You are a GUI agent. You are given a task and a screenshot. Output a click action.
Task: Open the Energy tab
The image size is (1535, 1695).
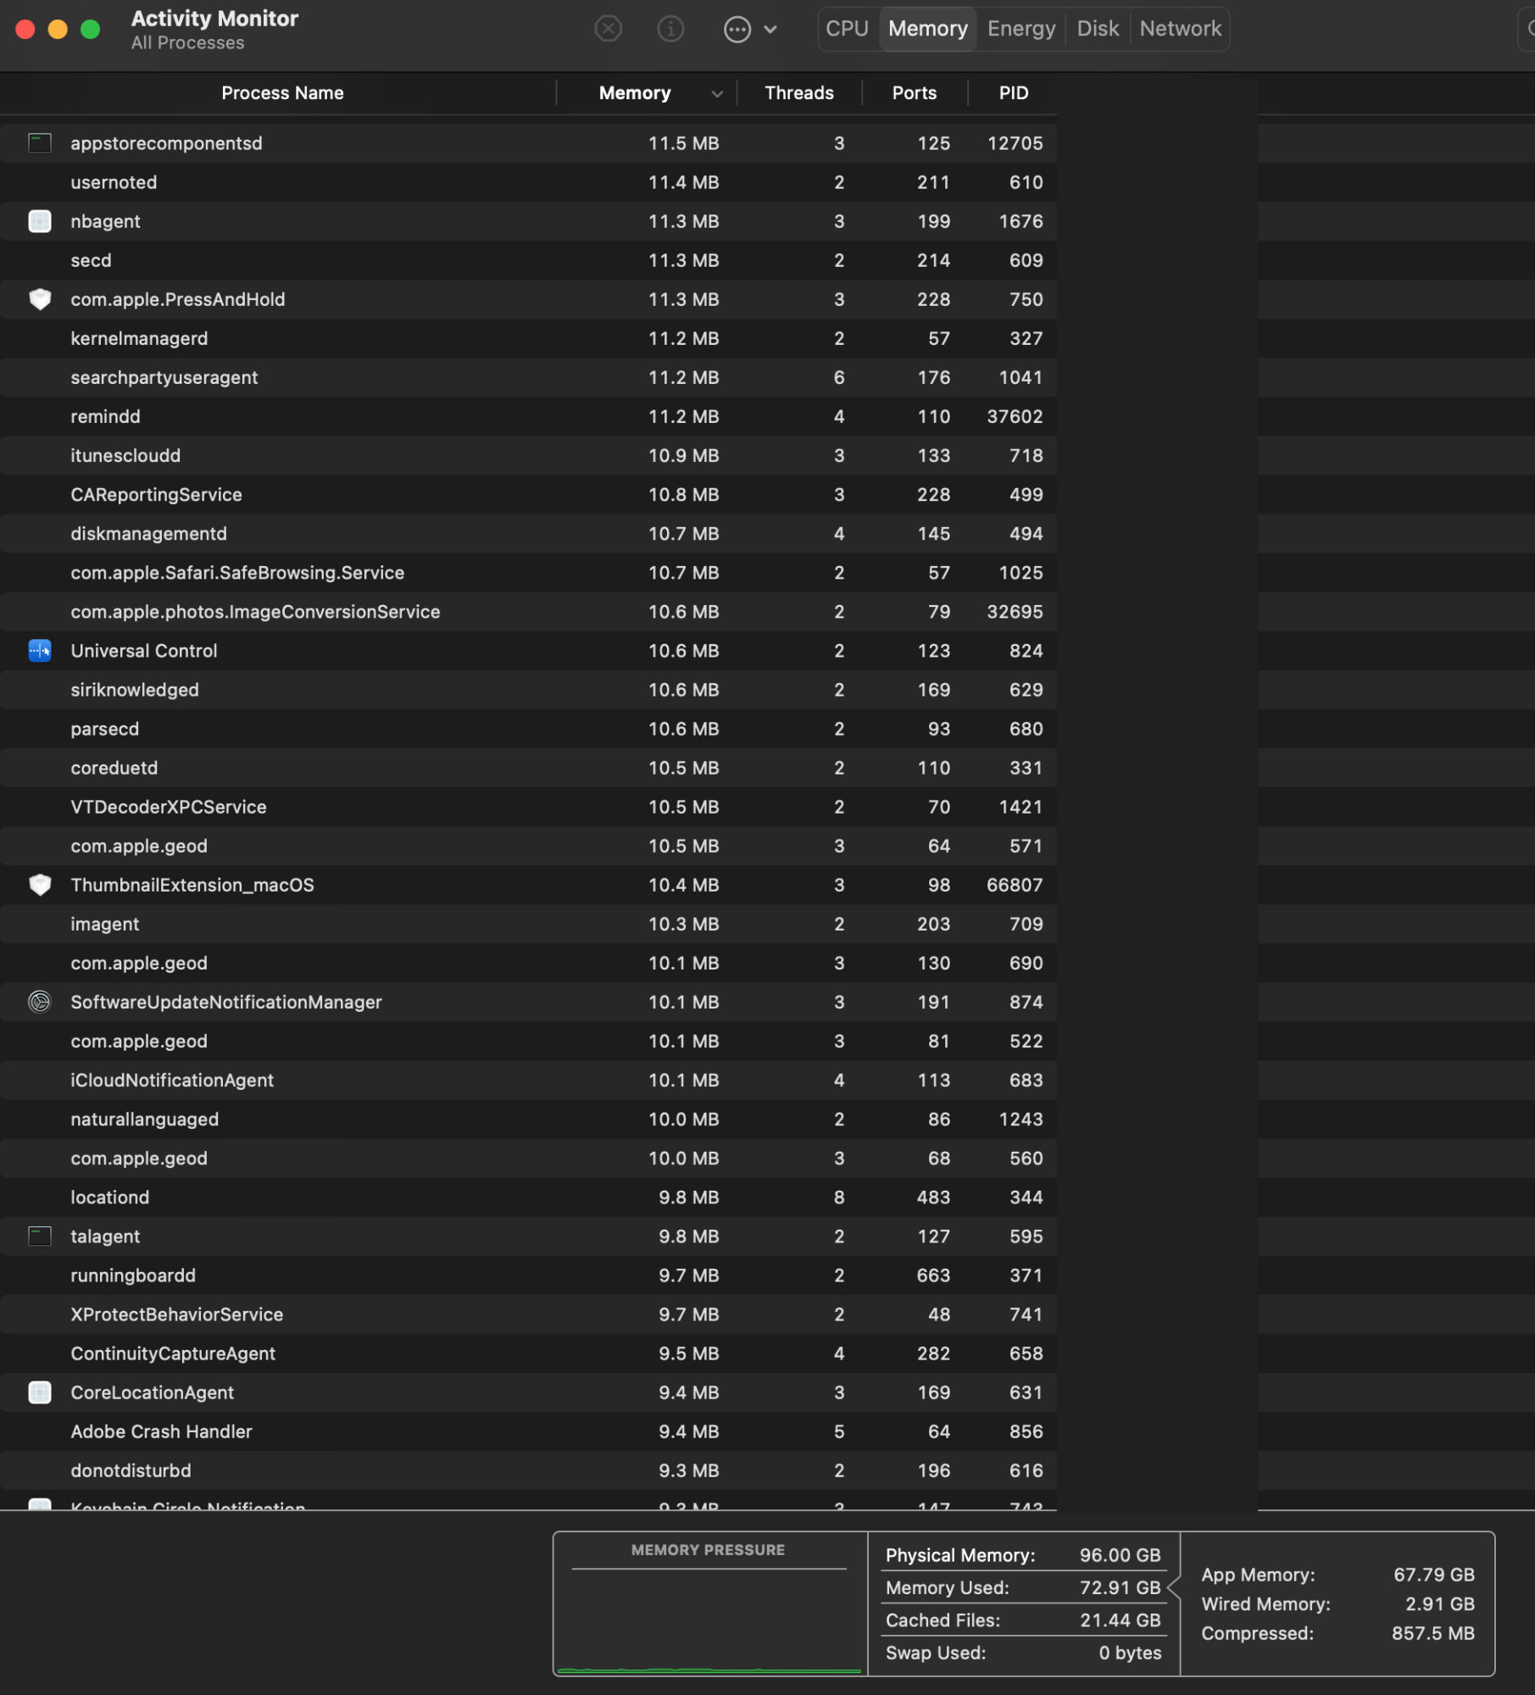(x=1021, y=29)
